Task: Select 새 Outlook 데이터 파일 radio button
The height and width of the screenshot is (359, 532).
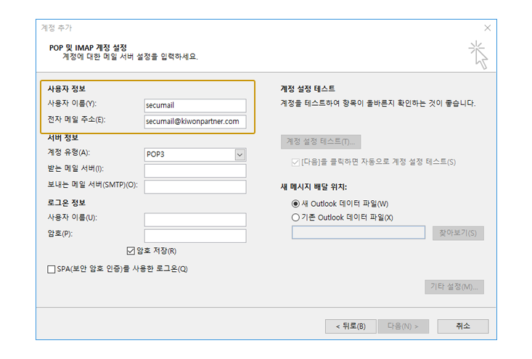Action: [x=295, y=204]
